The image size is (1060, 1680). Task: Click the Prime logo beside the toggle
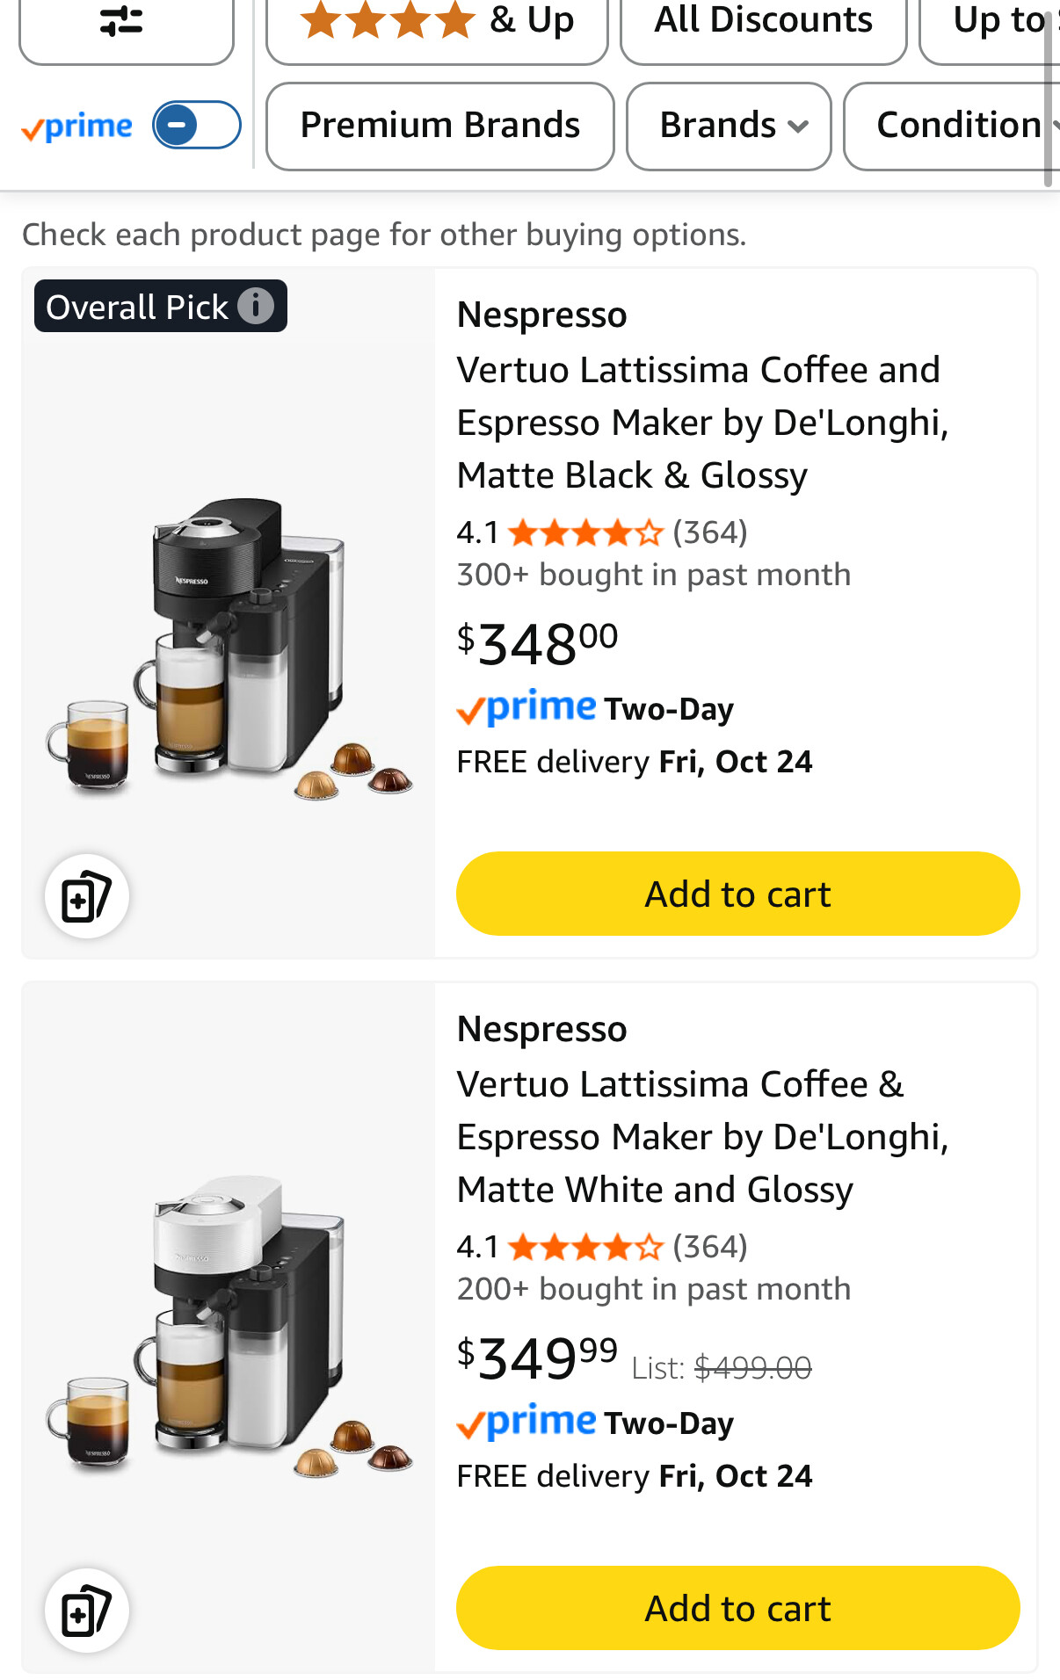(77, 127)
